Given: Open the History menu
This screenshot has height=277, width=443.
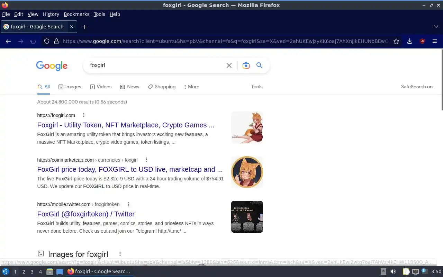Looking at the screenshot, I should 51,14.
